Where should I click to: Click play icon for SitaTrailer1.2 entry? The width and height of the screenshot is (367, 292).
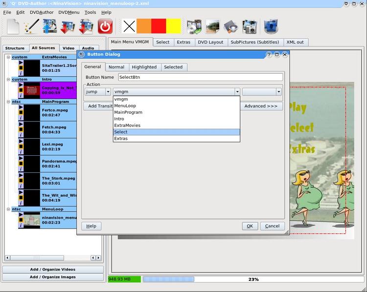(21, 63)
